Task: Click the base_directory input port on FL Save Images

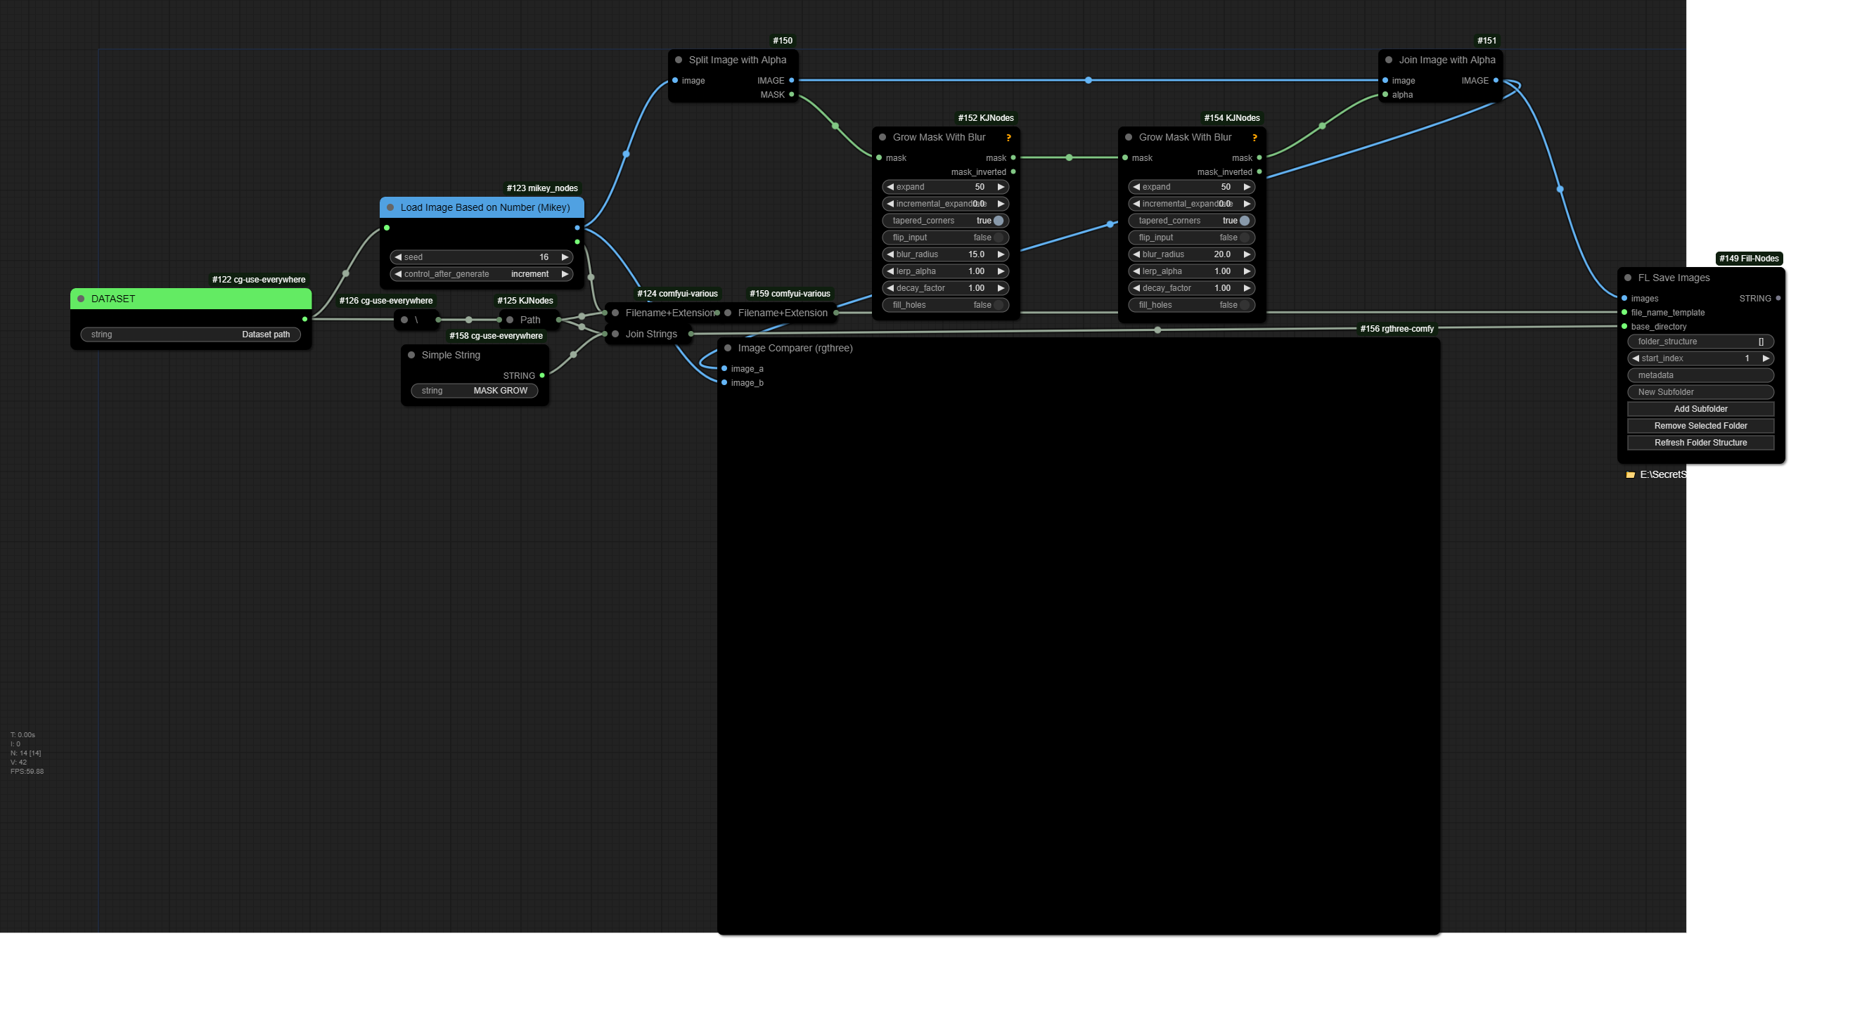Action: tap(1624, 327)
